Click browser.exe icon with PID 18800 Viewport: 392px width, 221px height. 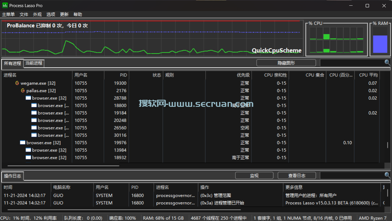pos(34,105)
